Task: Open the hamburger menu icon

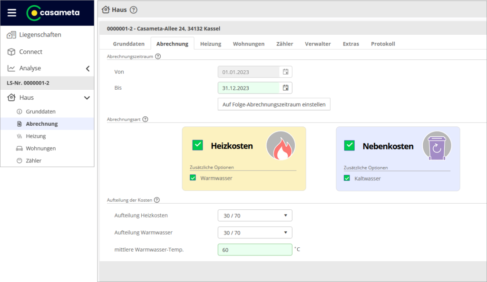Action: [x=12, y=13]
